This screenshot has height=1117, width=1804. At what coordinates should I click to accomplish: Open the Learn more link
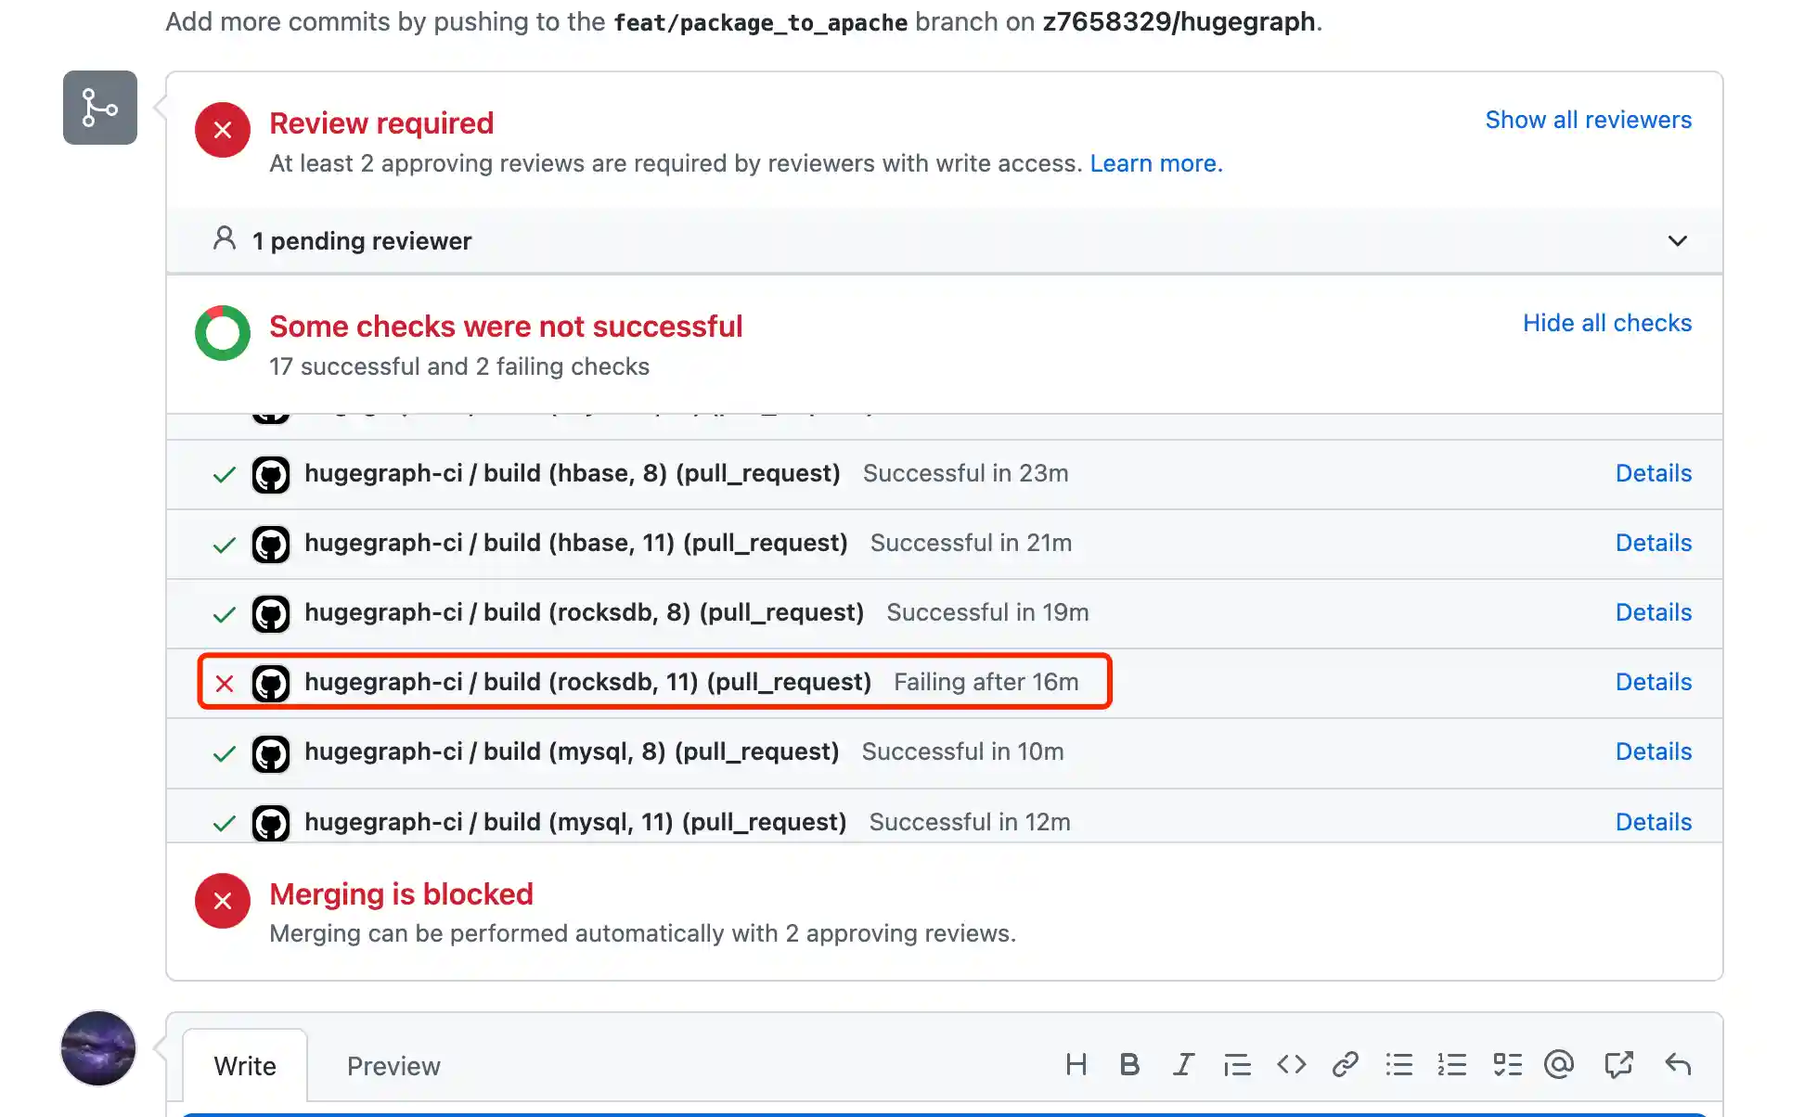coord(1155,163)
